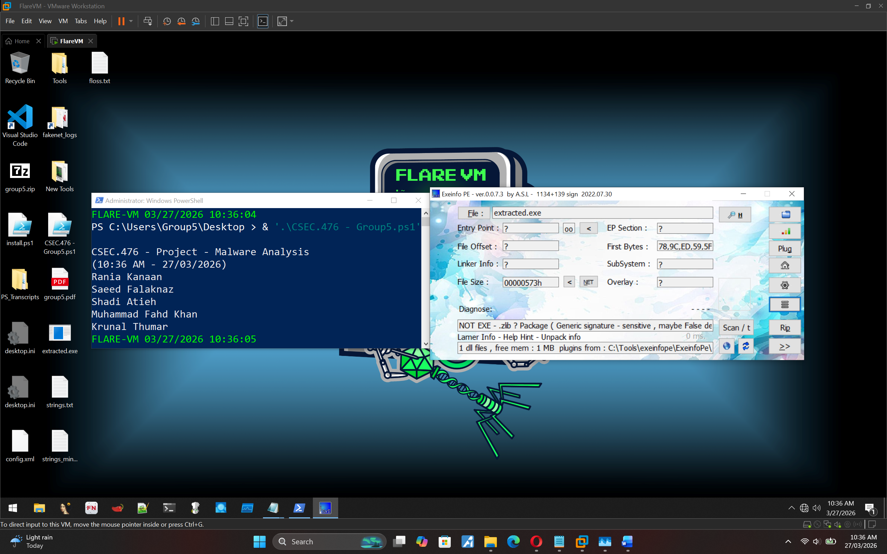The image size is (887, 554).
Task: Click the blue globe icon in Exeinfo PE
Action: (727, 346)
